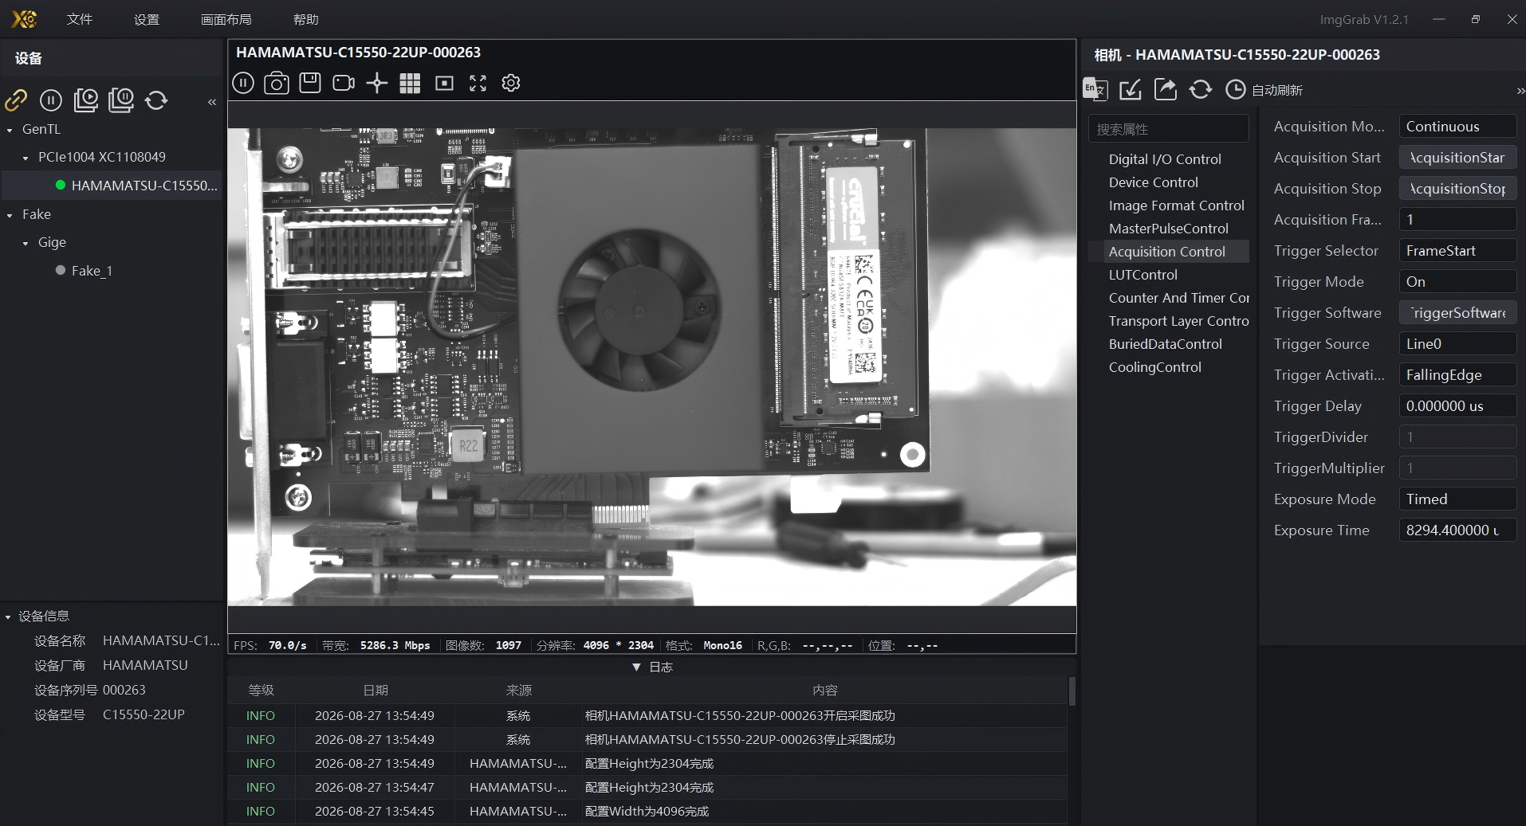Screen dimensions: 1526x826
Task: Open Device Control category
Action: click(x=1153, y=182)
